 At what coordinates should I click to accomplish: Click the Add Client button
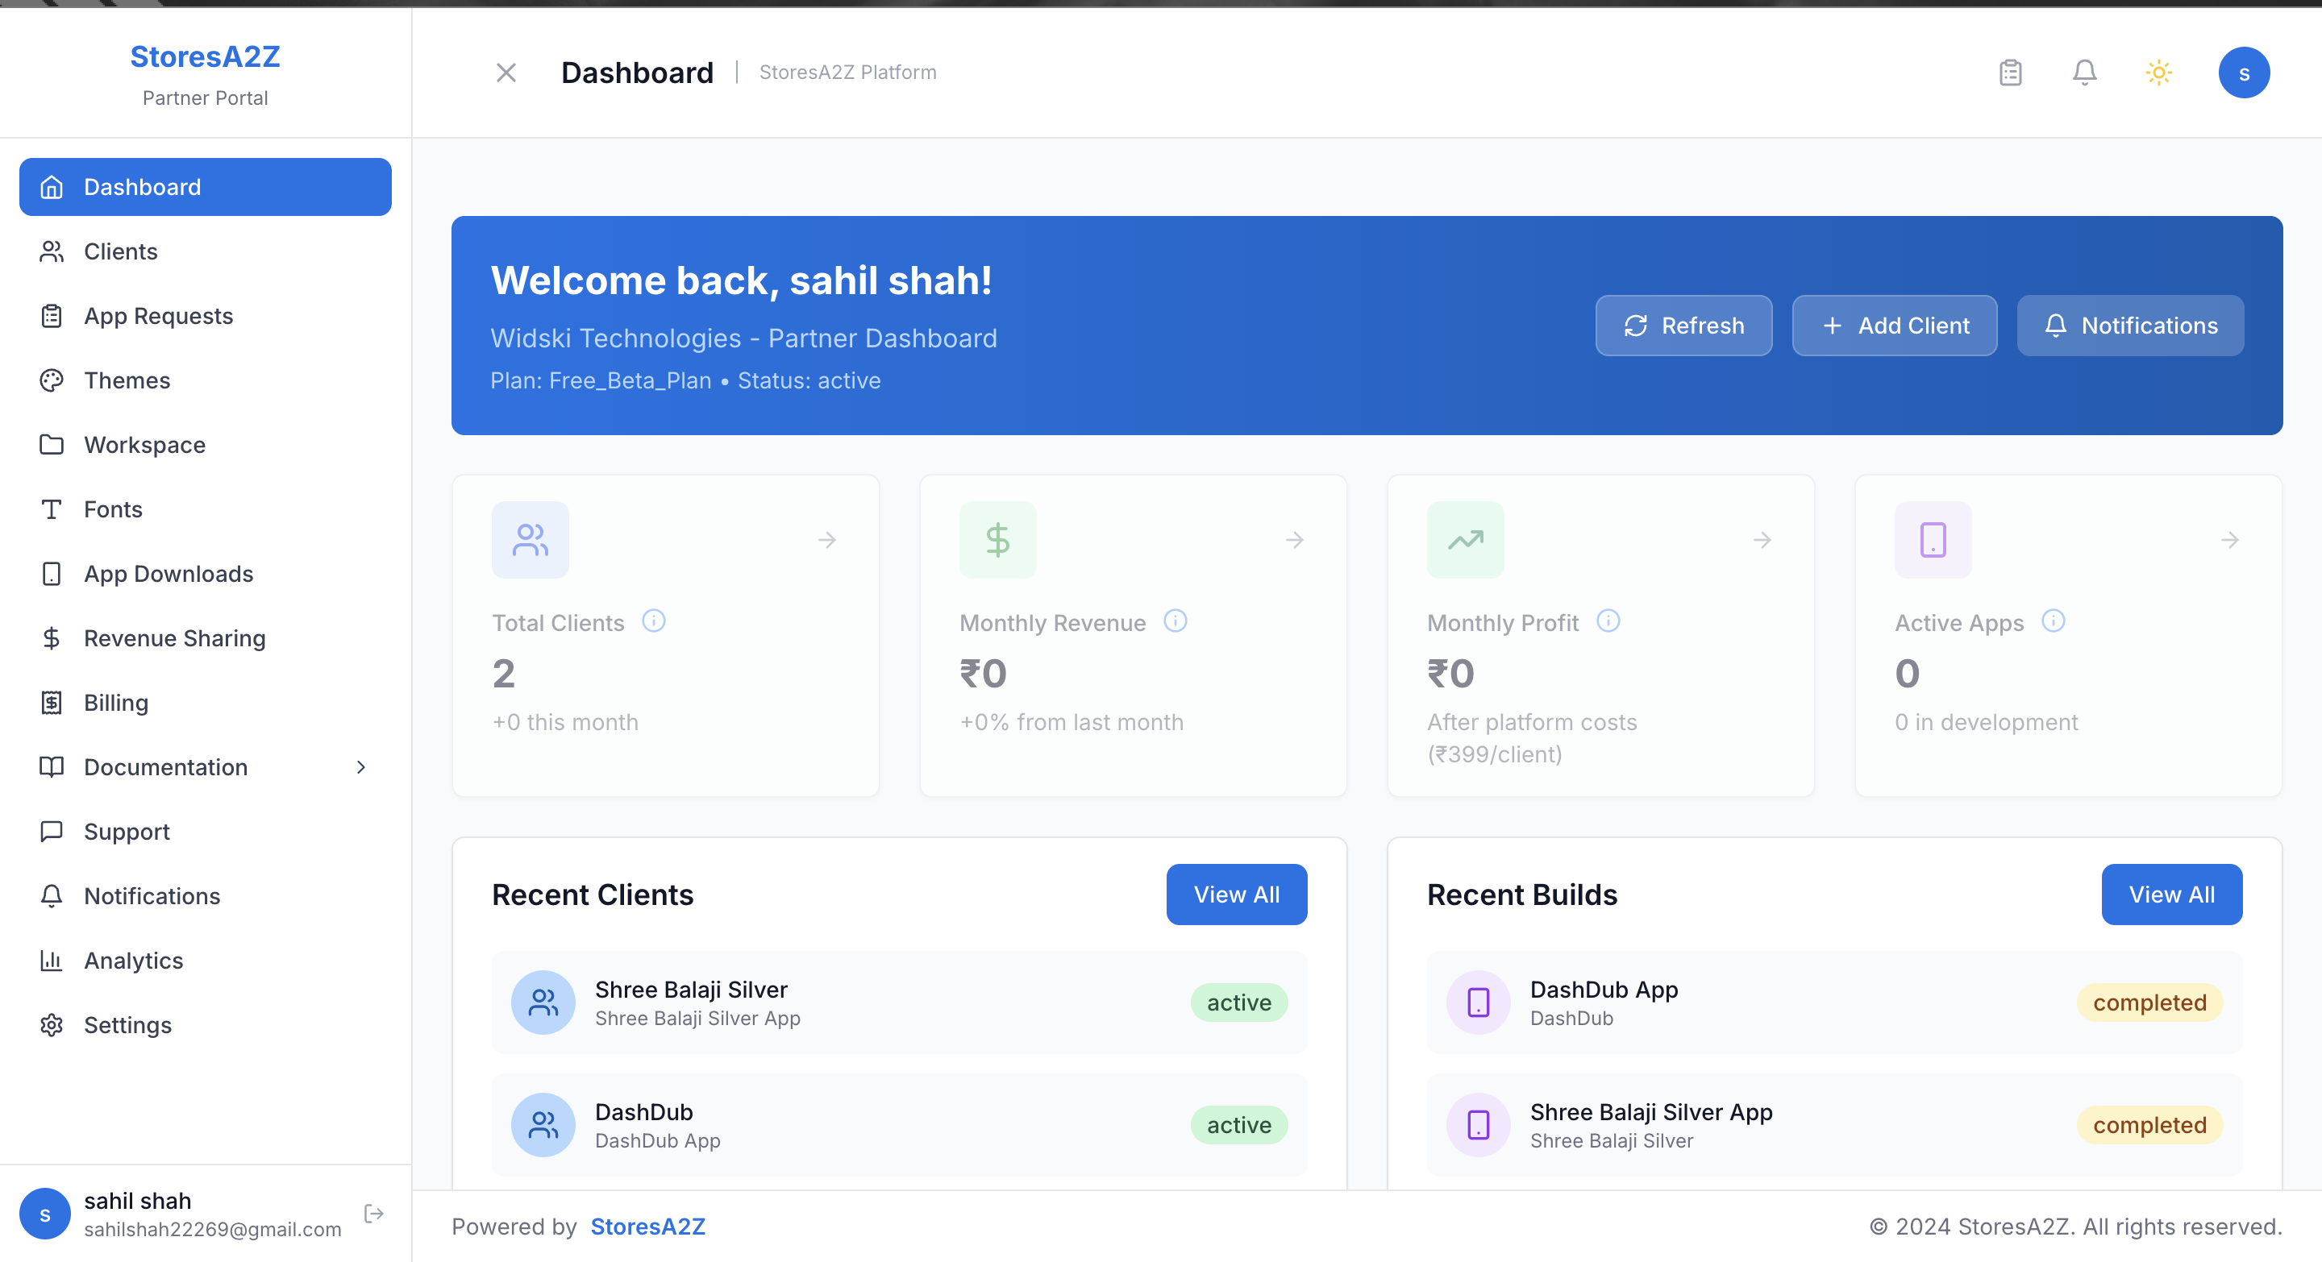point(1894,326)
